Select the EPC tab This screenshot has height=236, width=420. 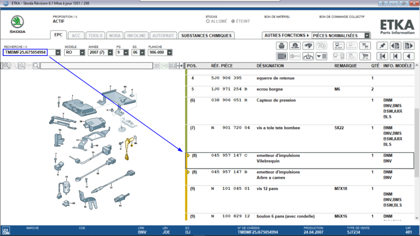(58, 35)
